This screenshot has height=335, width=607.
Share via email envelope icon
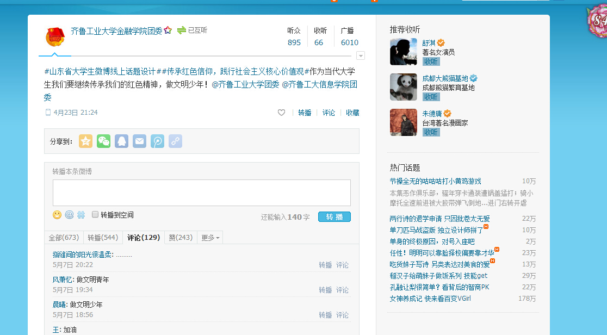tap(139, 141)
